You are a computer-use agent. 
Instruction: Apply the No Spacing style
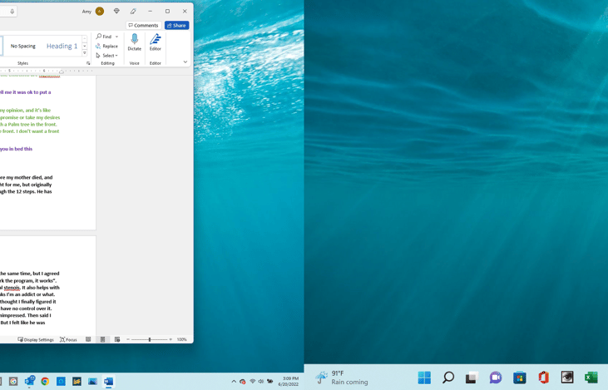coord(23,46)
